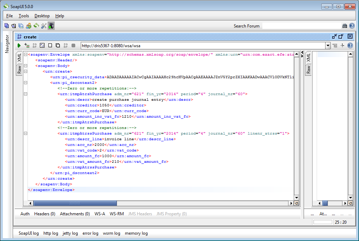Open the Desktop menu
359x241 pixels.
coord(42,16)
